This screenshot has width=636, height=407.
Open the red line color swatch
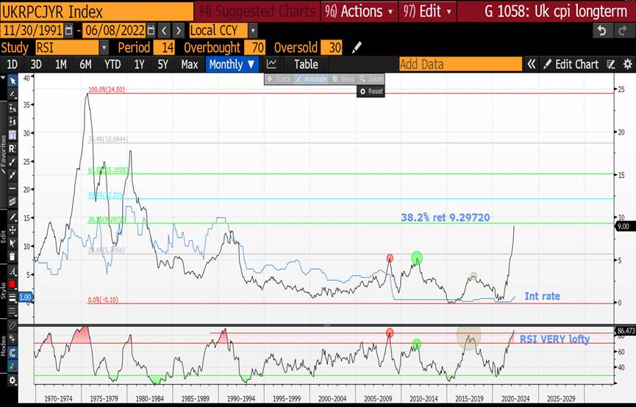click(12, 284)
